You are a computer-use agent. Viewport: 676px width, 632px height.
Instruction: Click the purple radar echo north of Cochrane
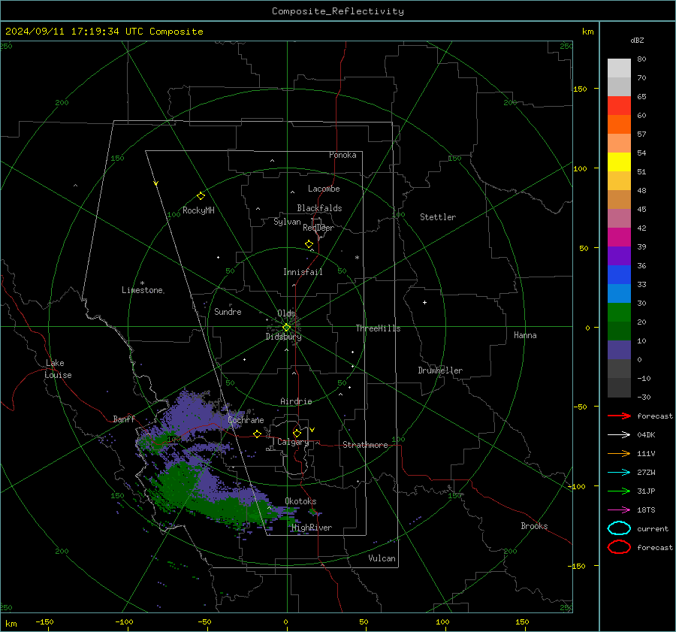(x=192, y=413)
